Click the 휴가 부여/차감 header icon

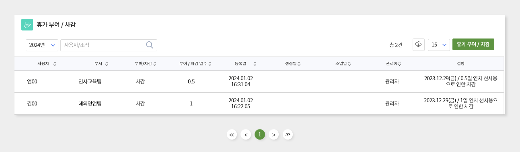[27, 25]
